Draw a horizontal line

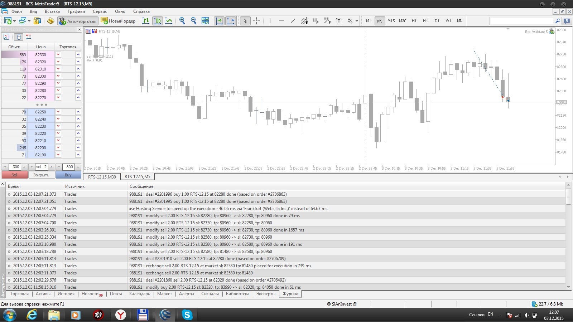tap(281, 21)
